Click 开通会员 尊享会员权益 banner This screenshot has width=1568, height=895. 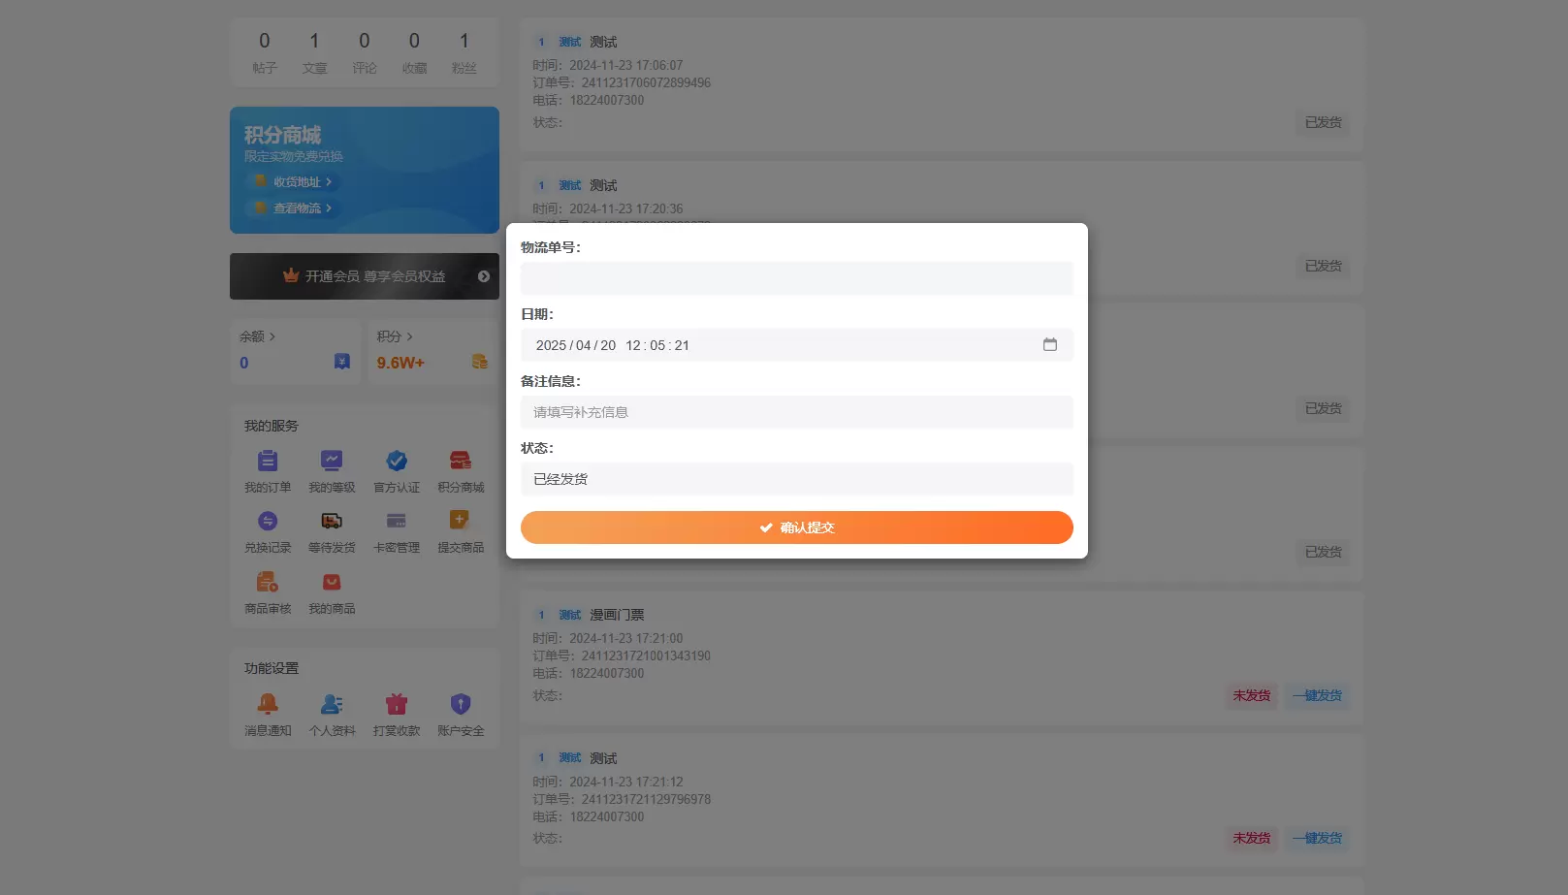pyautogui.click(x=365, y=276)
